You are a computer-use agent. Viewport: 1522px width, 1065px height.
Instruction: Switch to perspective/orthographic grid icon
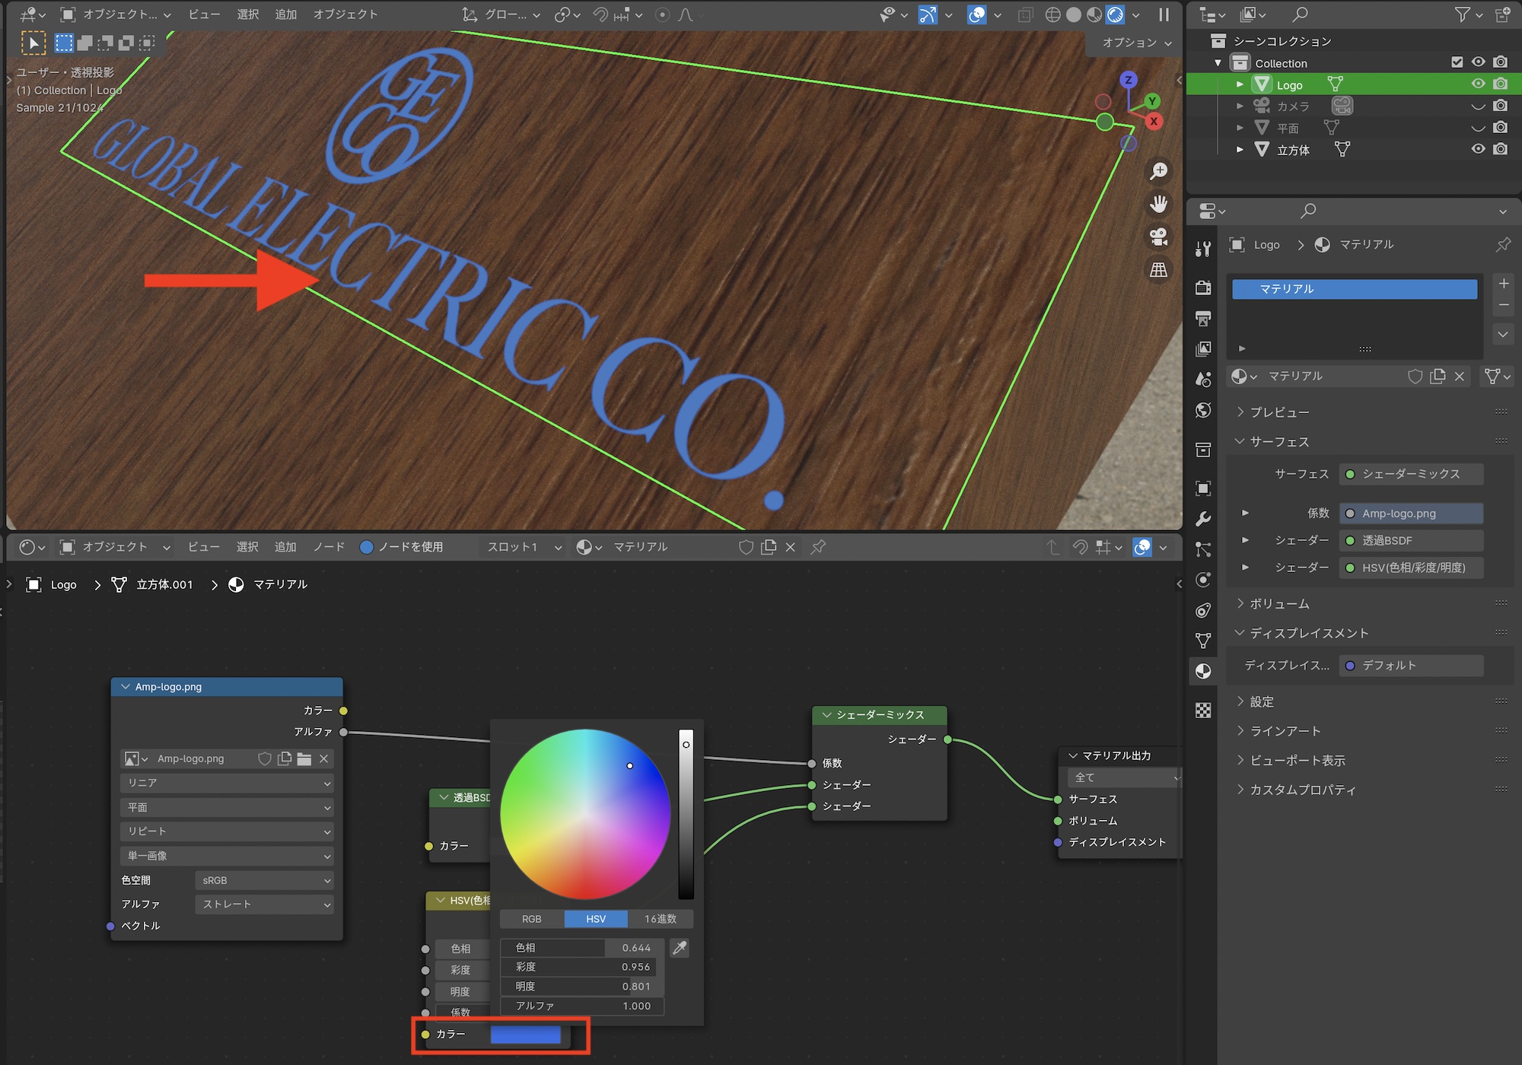1158,269
